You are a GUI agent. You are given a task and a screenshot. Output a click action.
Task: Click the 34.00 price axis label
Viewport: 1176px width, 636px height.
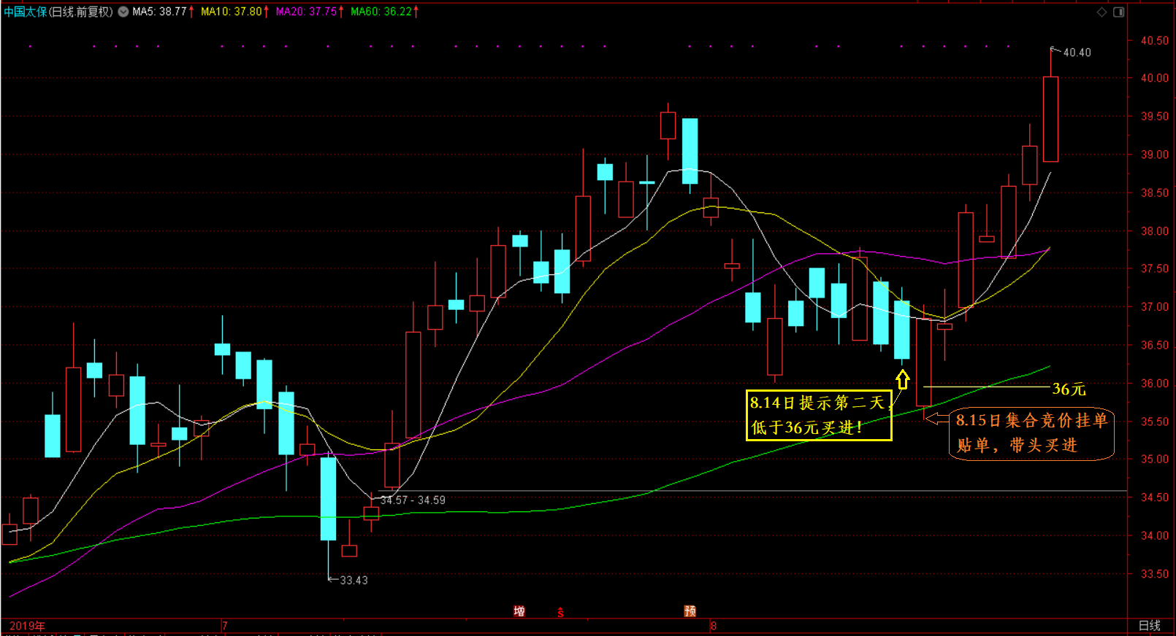(x=1155, y=535)
